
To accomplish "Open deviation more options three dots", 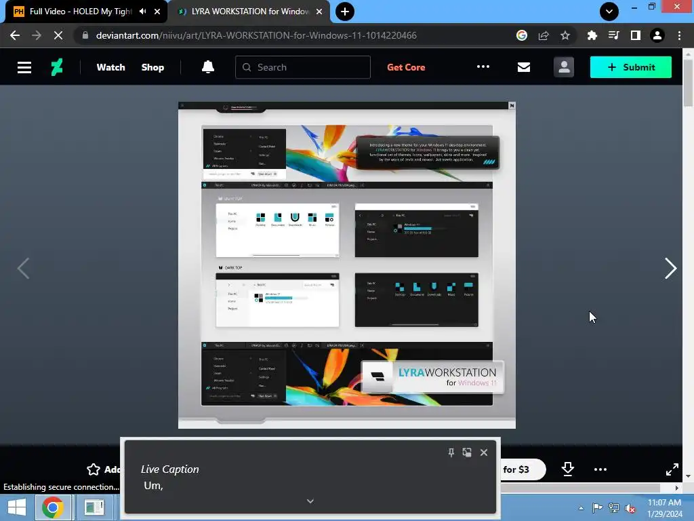I will pos(600,469).
